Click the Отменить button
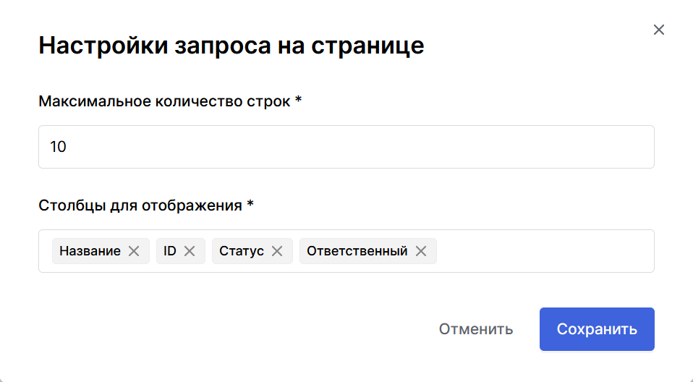The width and height of the screenshot is (693, 382). coord(476,329)
